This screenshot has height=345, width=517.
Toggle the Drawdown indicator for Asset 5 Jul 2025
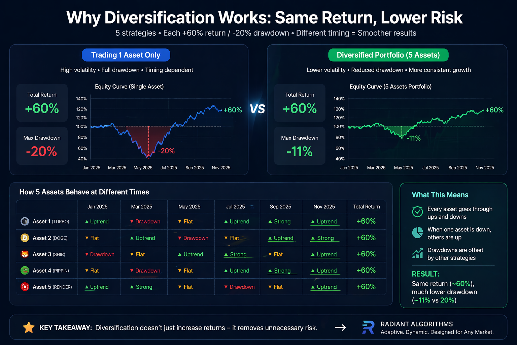(x=239, y=287)
